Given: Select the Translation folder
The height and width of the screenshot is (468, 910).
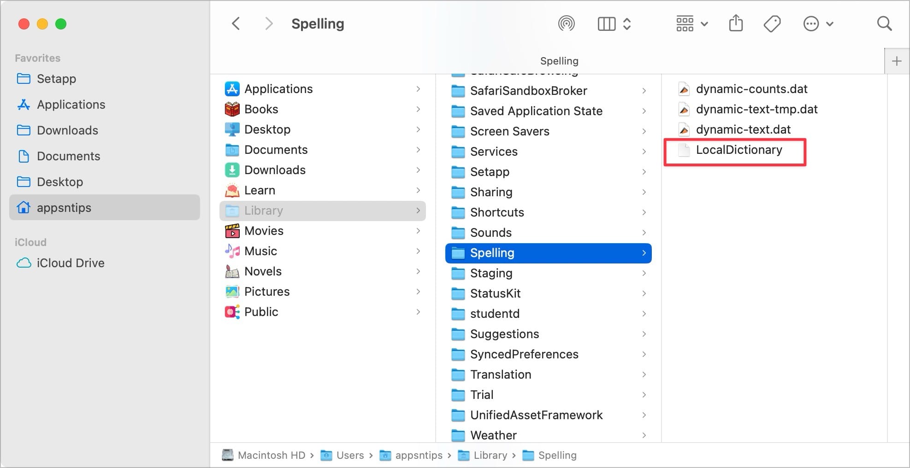Looking at the screenshot, I should 501,374.
